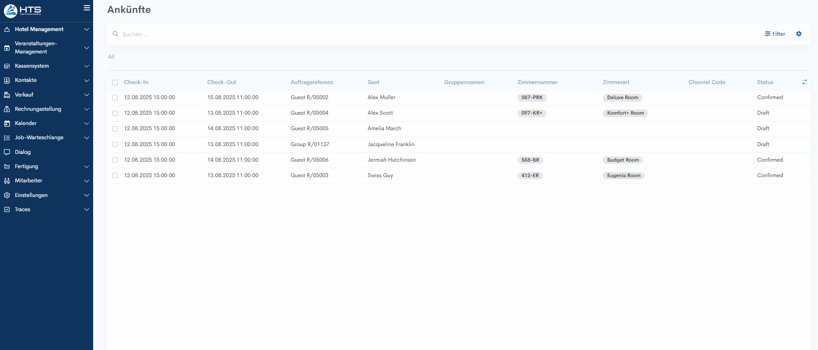Screen dimensions: 818x350
Task: Click the Mitarbeiter people icon
Action: coord(7,181)
